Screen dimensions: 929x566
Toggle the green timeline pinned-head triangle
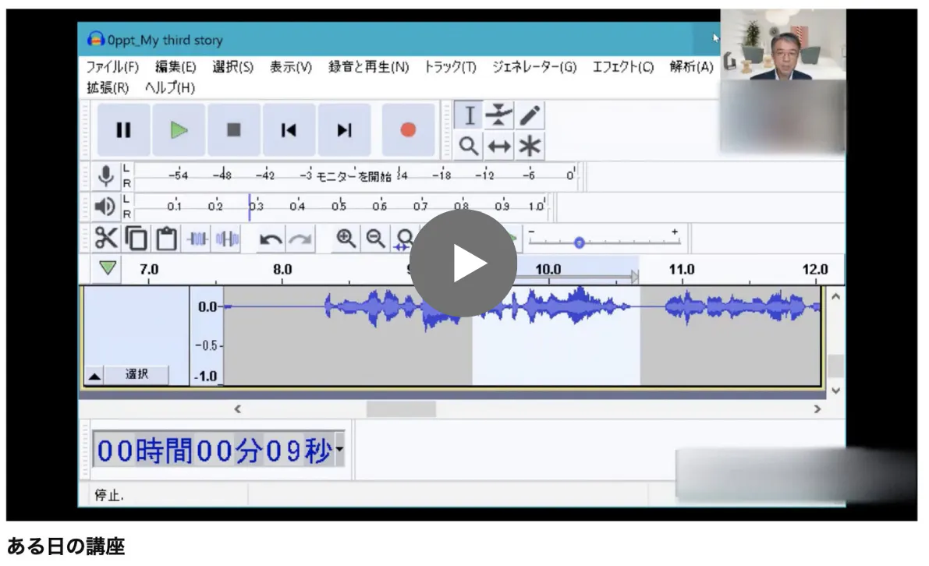(x=108, y=268)
